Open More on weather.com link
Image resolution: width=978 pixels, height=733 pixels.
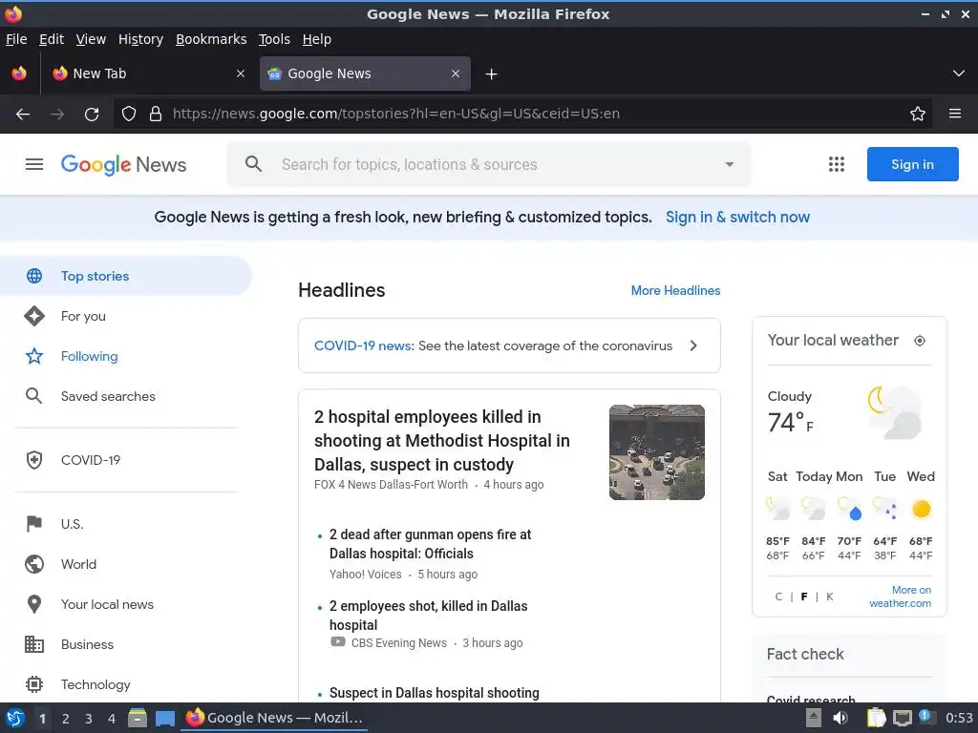coord(900,597)
